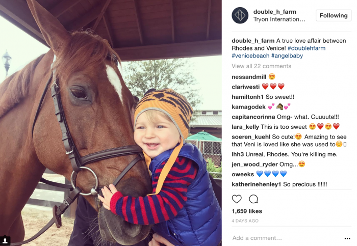Open katherinehenley1's profile
This screenshot has height=246, width=357.
(x=257, y=184)
